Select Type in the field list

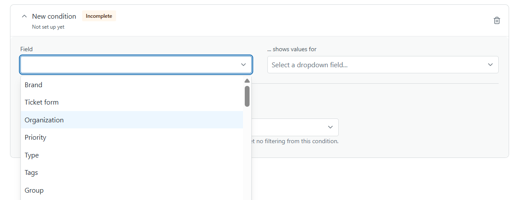(132, 155)
